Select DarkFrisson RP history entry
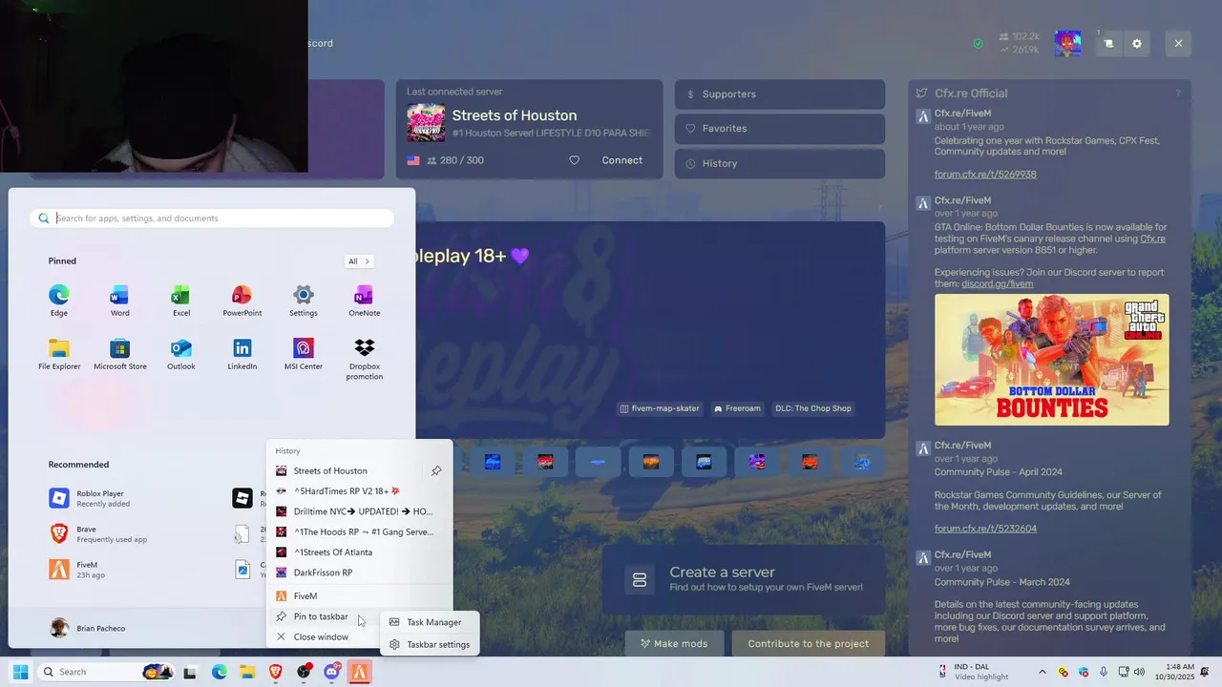Image resolution: width=1222 pixels, height=687 pixels. 359,572
